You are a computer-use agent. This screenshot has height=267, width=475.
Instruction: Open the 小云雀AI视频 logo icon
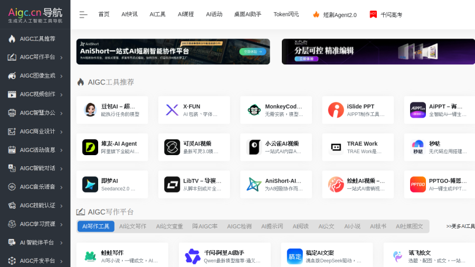point(254,147)
